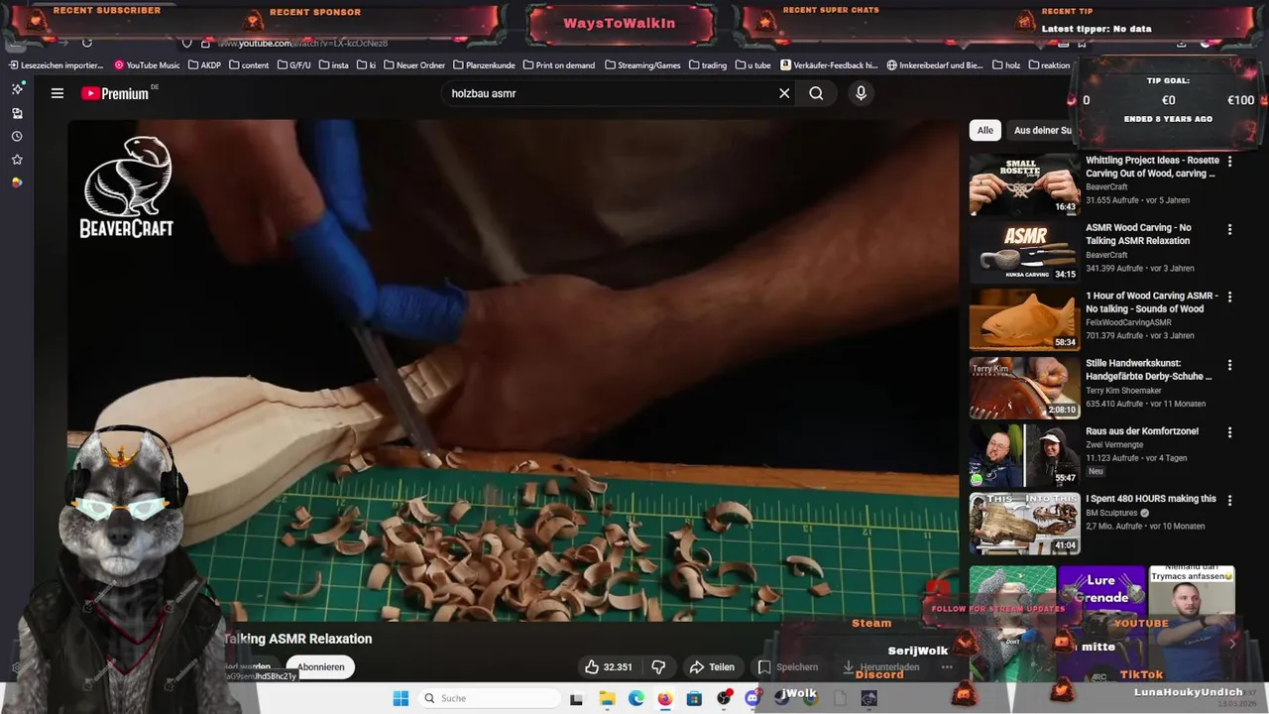Open options for Stille Handwerkskunst video

(x=1229, y=365)
